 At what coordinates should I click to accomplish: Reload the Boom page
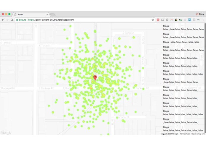12,20
